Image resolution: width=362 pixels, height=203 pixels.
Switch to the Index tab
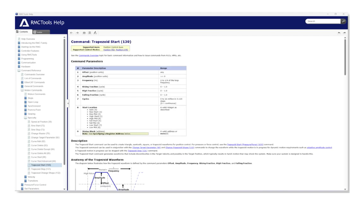point(40,32)
